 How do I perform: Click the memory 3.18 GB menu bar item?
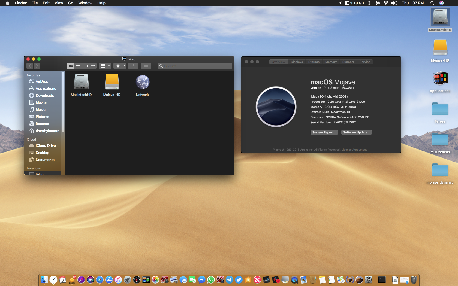click(x=354, y=3)
